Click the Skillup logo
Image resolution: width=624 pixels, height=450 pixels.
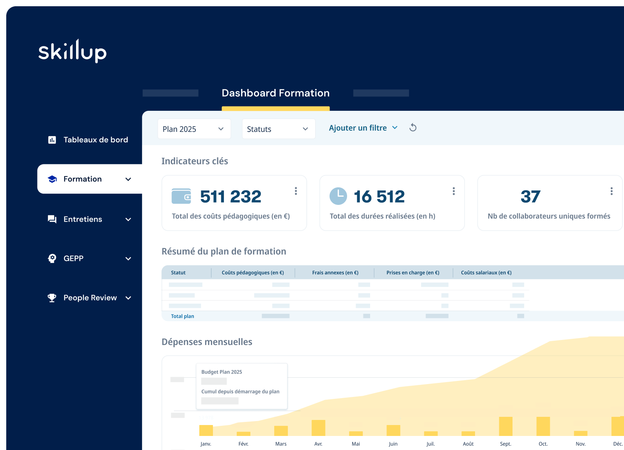[72, 51]
